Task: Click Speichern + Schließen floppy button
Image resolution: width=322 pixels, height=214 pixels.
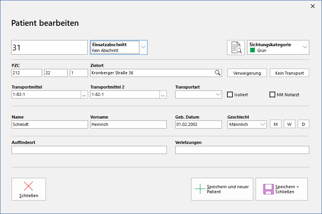Action: [281, 189]
